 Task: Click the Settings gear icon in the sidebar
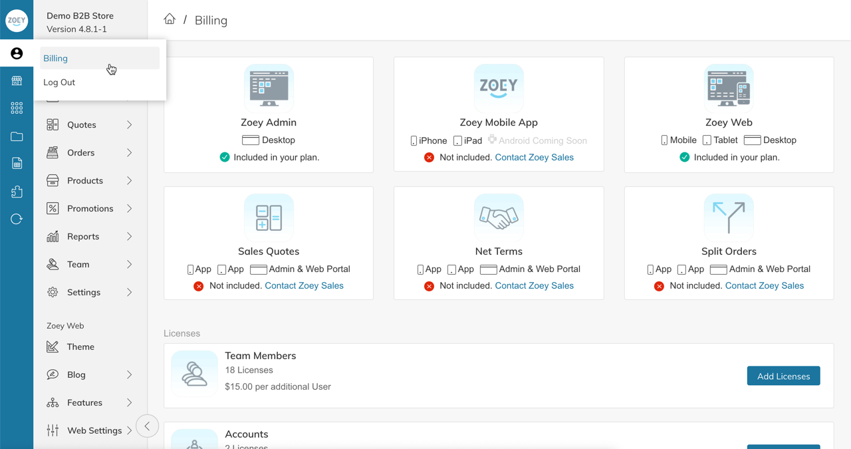click(x=53, y=292)
